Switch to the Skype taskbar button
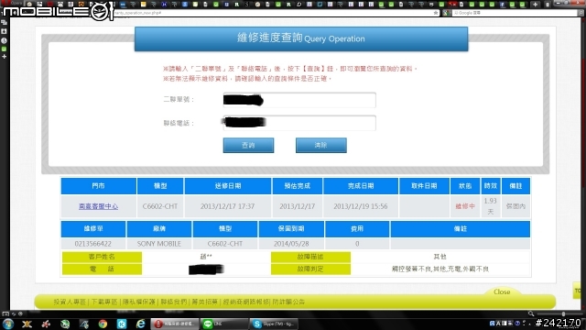 click(x=274, y=324)
